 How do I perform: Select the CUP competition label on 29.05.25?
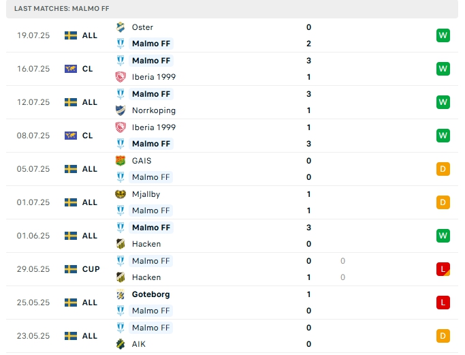click(91, 269)
